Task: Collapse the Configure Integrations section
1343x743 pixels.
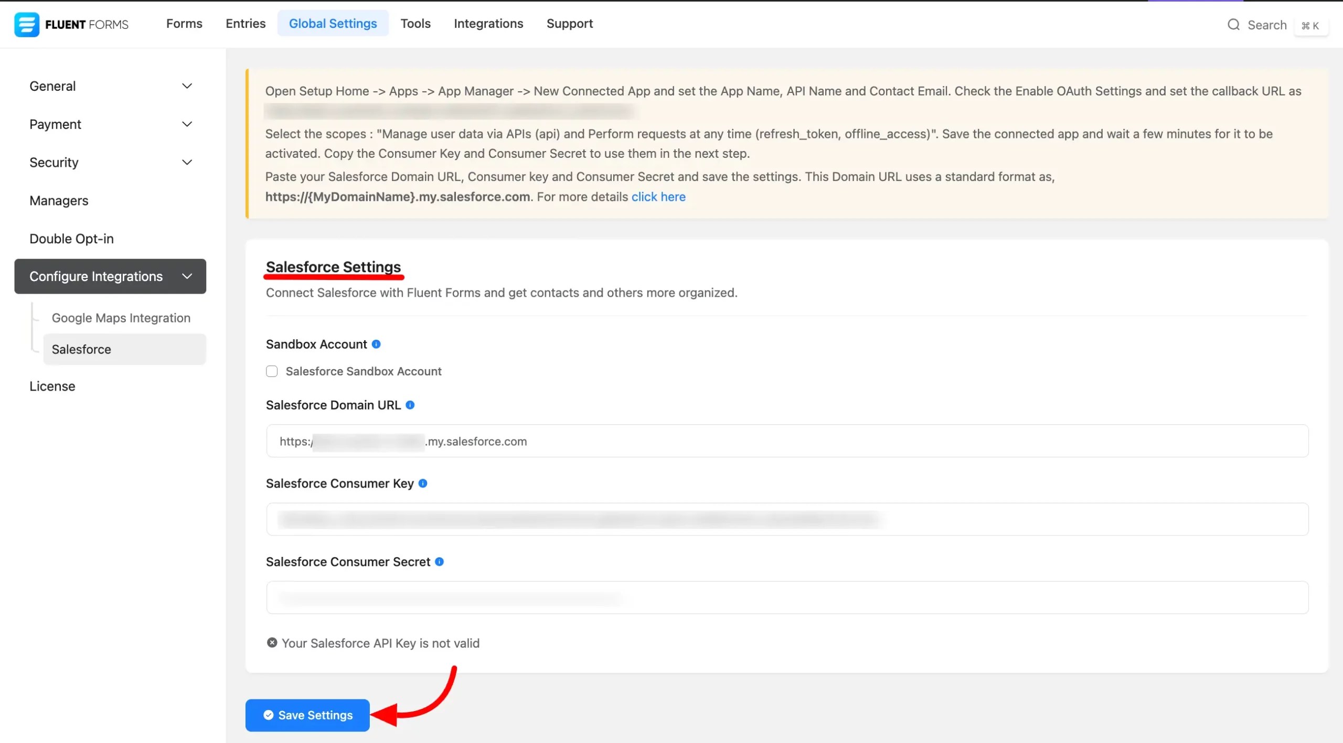Action: [187, 276]
